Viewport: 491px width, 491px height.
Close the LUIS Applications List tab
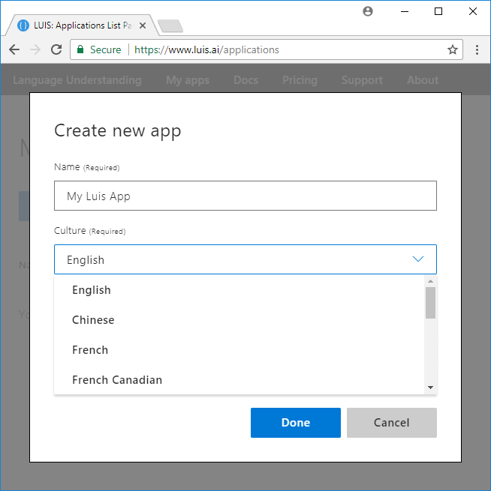click(x=143, y=25)
